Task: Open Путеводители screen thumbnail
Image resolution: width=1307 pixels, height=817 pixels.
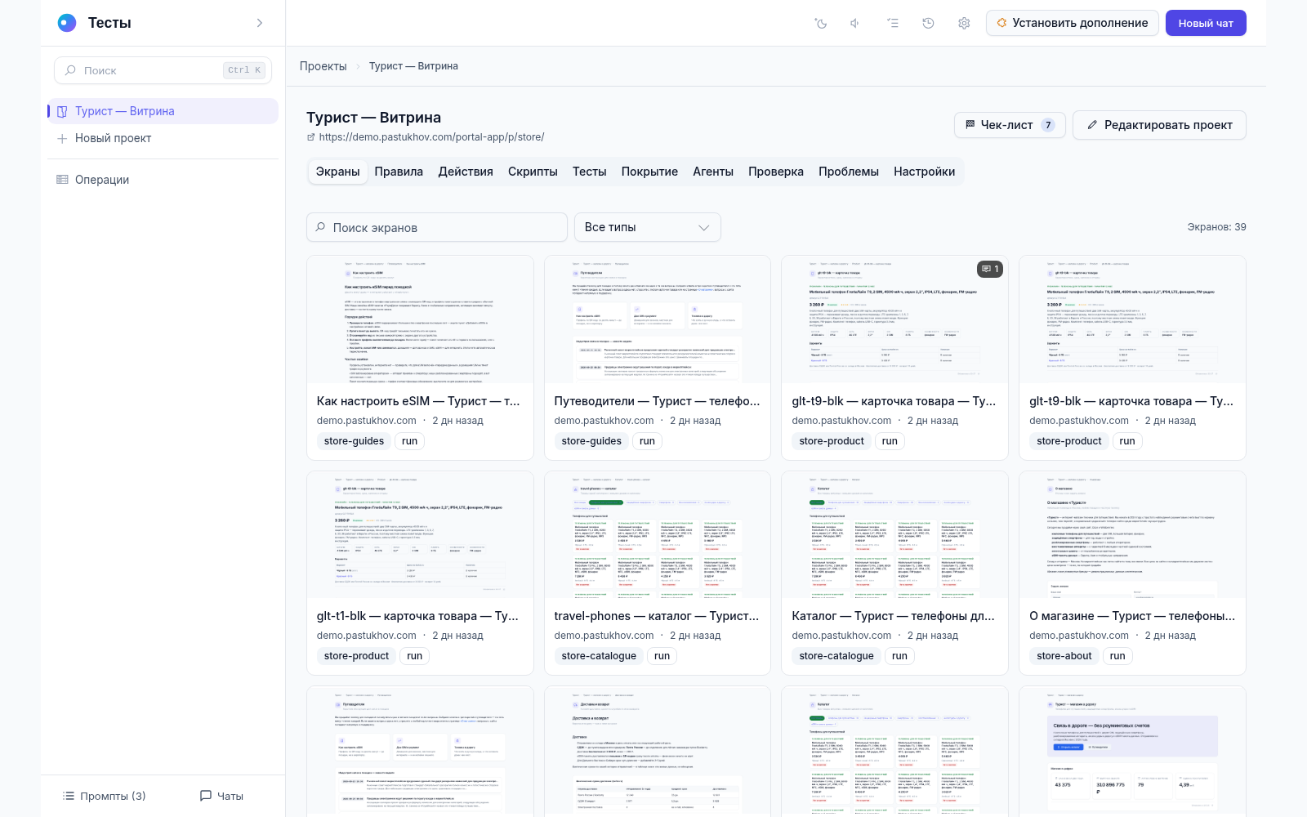Action: pos(658,319)
